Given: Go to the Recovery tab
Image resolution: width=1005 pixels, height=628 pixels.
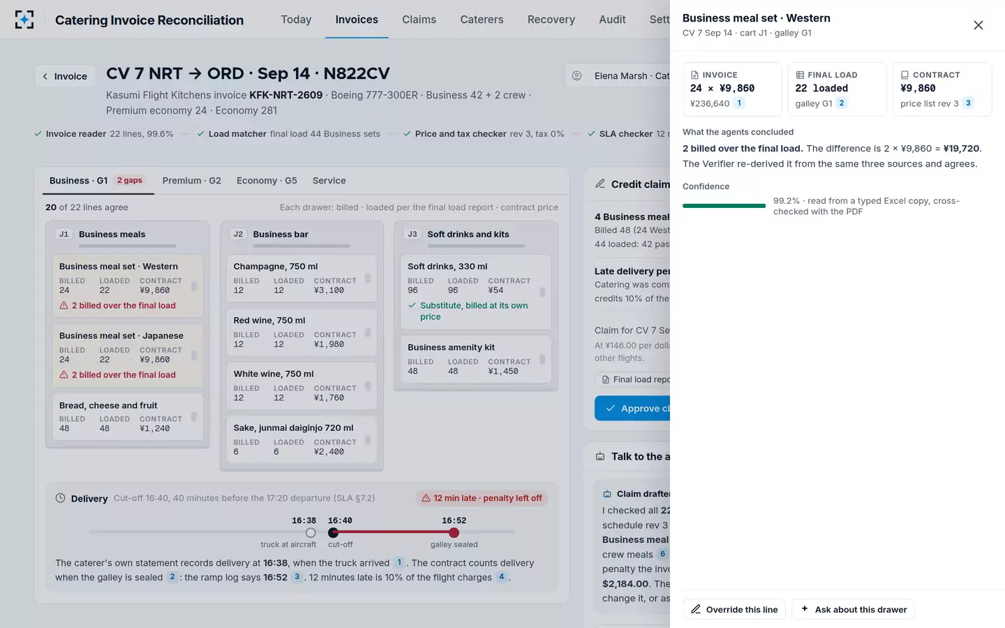Looking at the screenshot, I should 551,20.
